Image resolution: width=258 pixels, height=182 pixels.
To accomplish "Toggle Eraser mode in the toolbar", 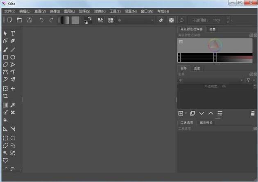I will [161, 20].
